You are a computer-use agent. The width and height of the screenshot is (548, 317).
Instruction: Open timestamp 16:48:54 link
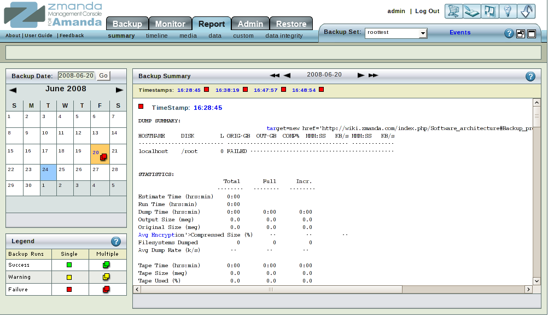(304, 90)
